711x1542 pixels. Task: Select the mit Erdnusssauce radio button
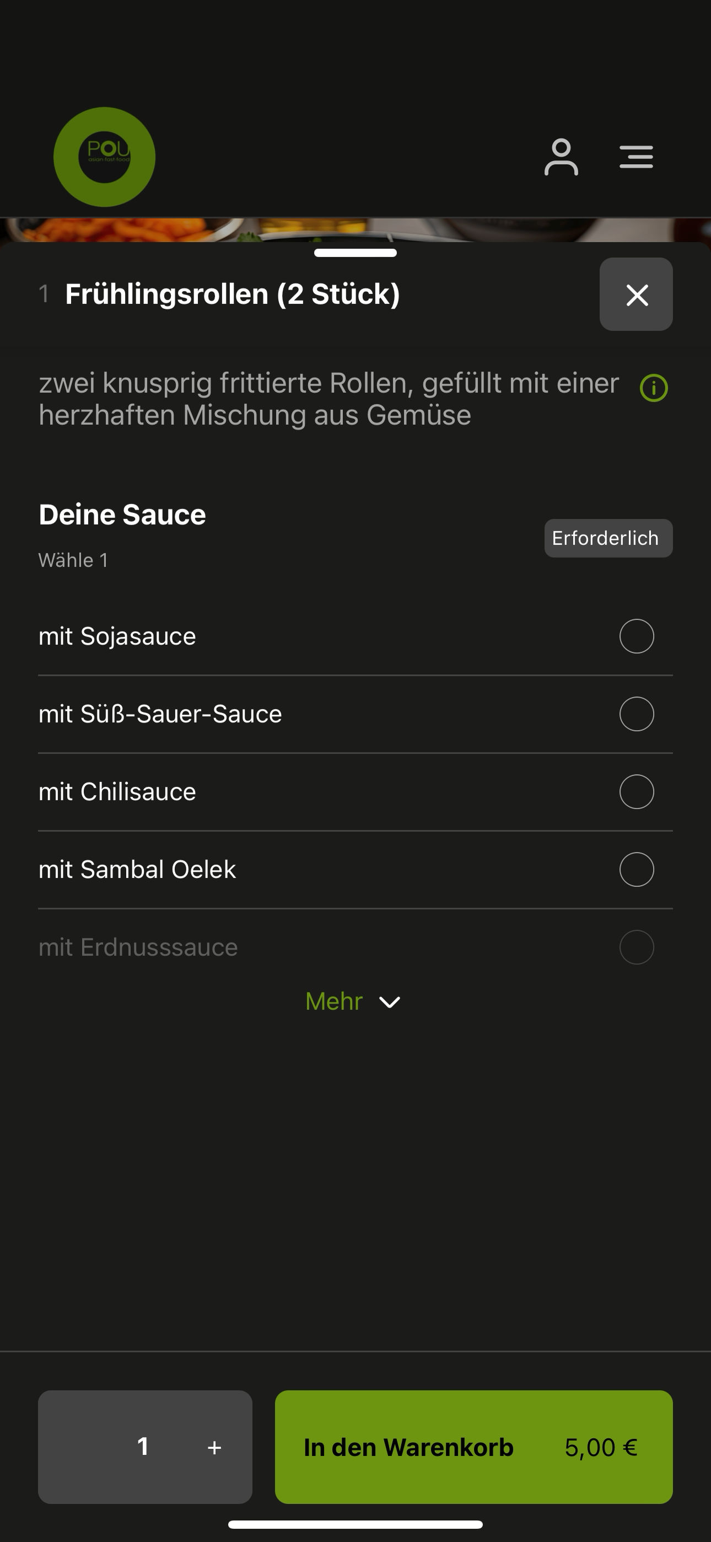[x=637, y=947]
